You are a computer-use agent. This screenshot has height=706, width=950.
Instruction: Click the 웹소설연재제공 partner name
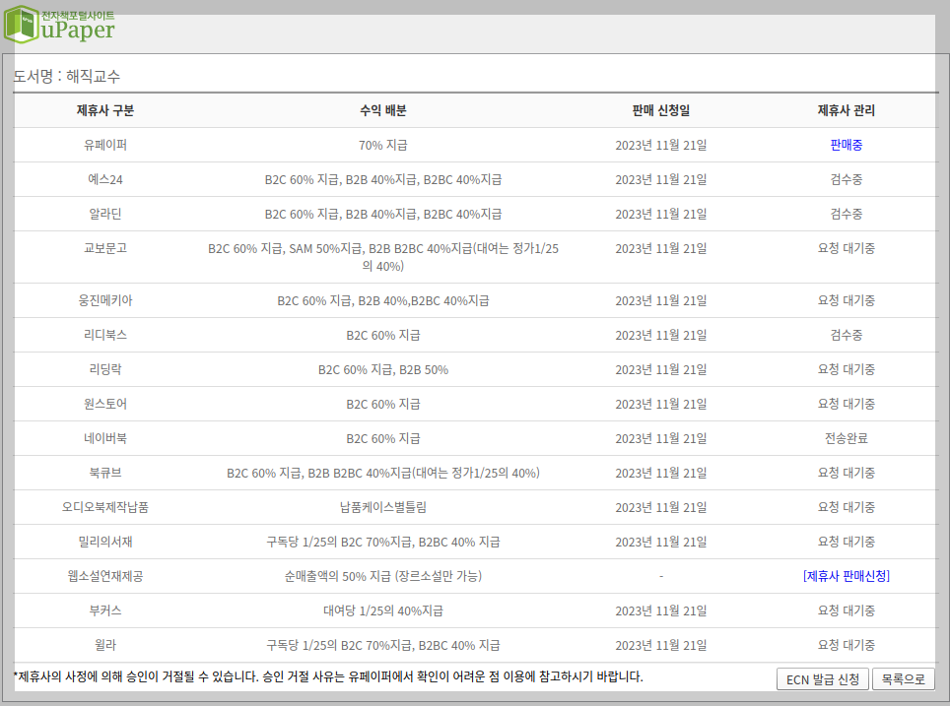click(x=104, y=576)
